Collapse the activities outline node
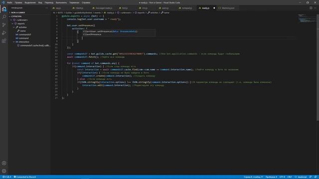 pyautogui.click(x=14, y=27)
